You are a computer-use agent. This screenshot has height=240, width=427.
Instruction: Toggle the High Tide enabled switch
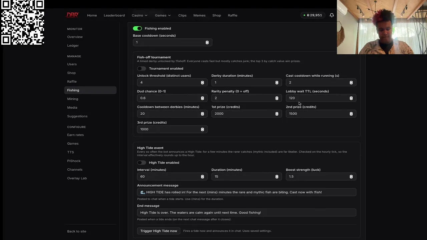coord(141,162)
